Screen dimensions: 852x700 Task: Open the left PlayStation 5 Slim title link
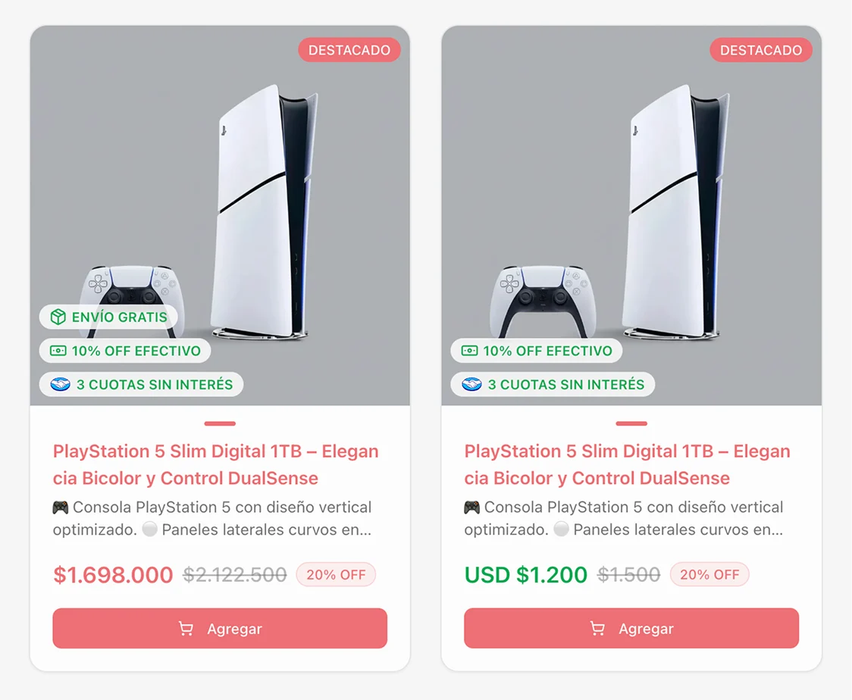click(215, 464)
